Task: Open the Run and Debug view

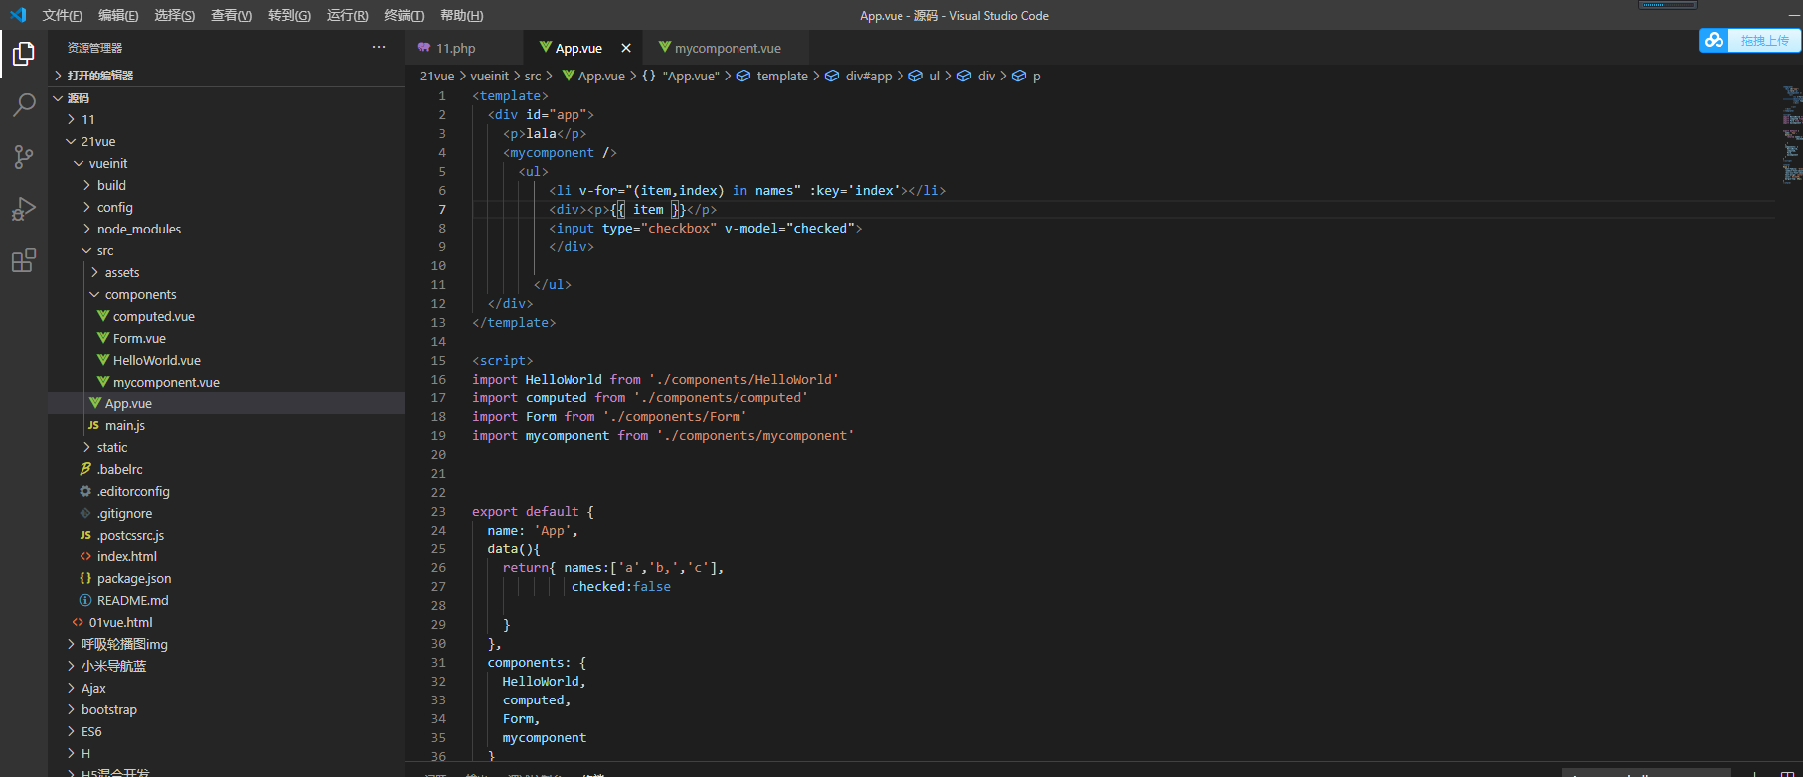Action: pos(24,209)
